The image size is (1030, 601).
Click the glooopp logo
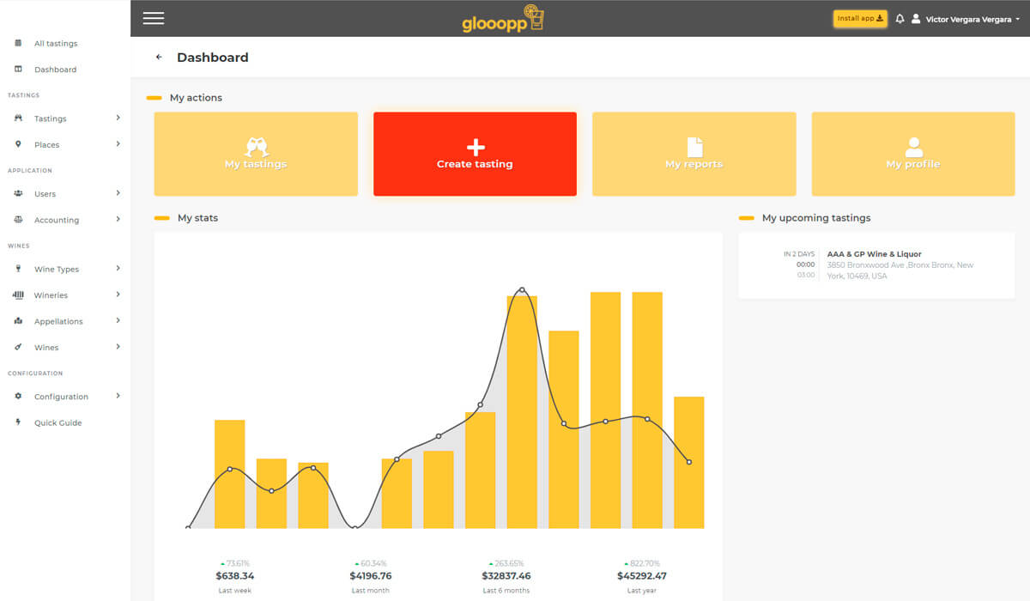click(x=503, y=19)
